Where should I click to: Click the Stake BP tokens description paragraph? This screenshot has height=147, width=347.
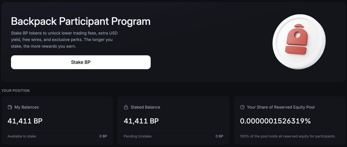point(64,40)
